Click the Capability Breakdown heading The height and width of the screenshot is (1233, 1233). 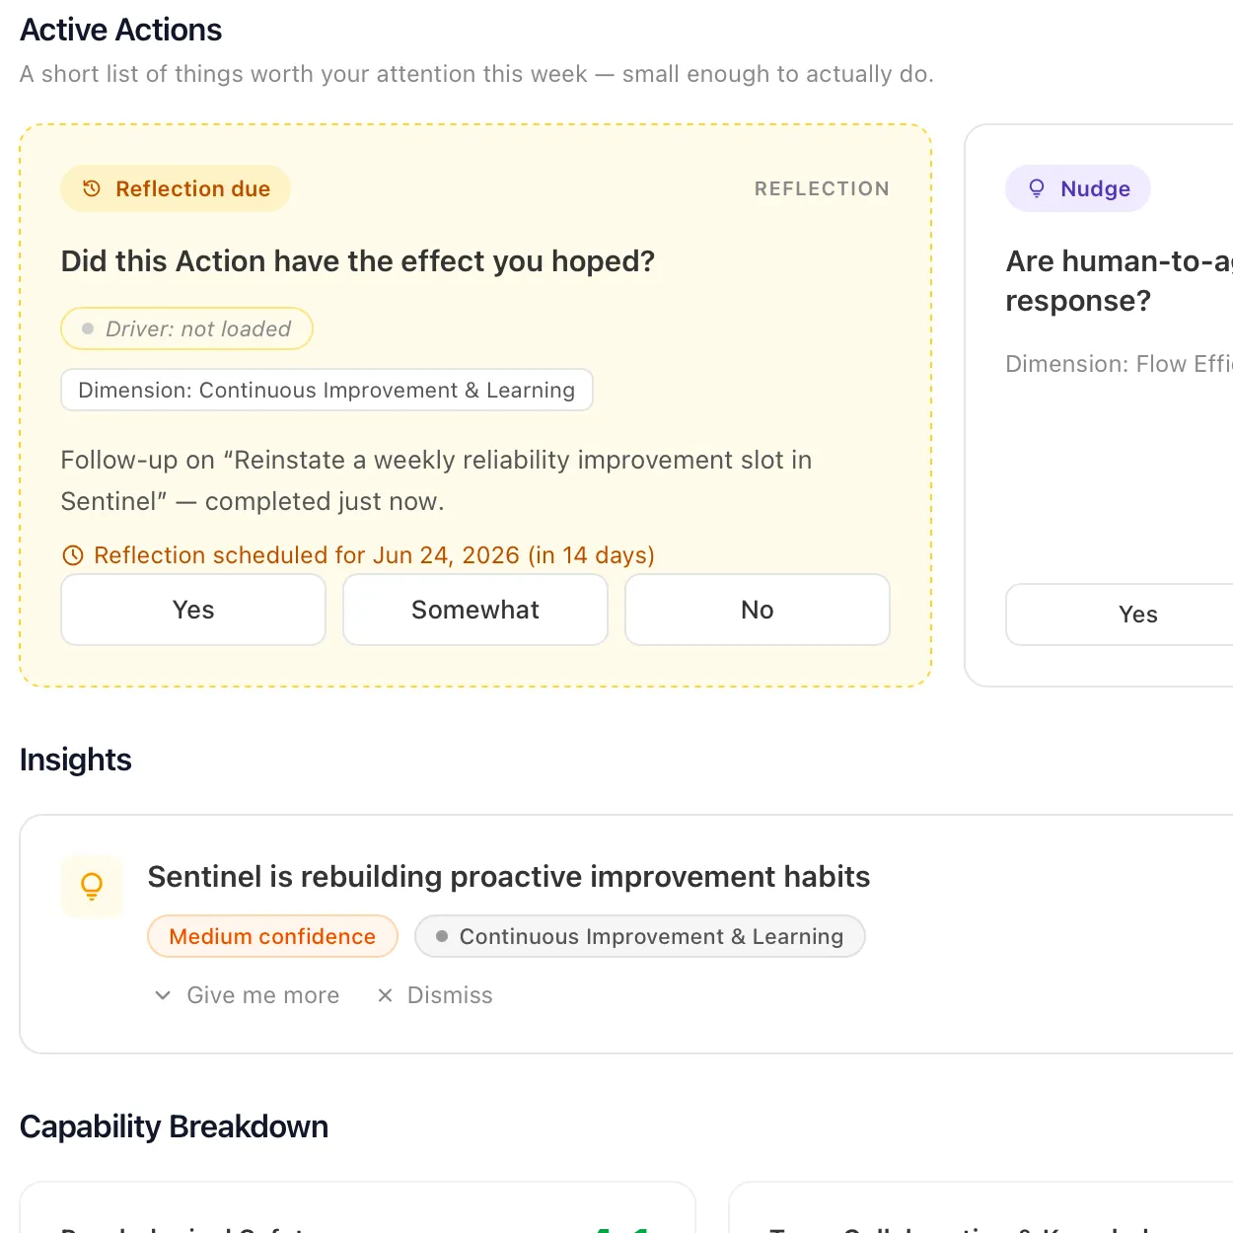pos(175,1126)
